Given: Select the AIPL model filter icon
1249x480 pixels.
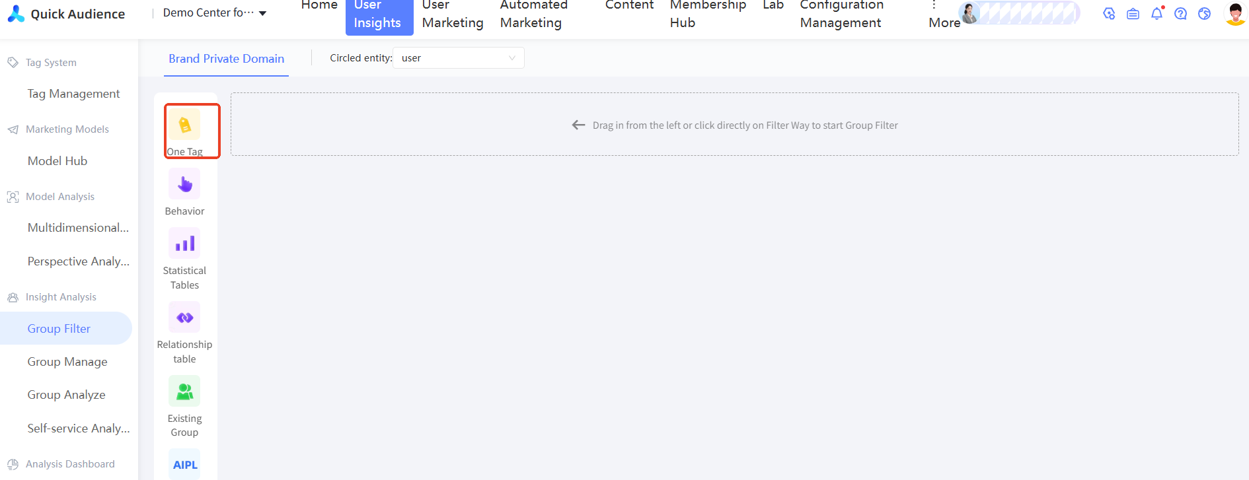Looking at the screenshot, I should coord(184,464).
